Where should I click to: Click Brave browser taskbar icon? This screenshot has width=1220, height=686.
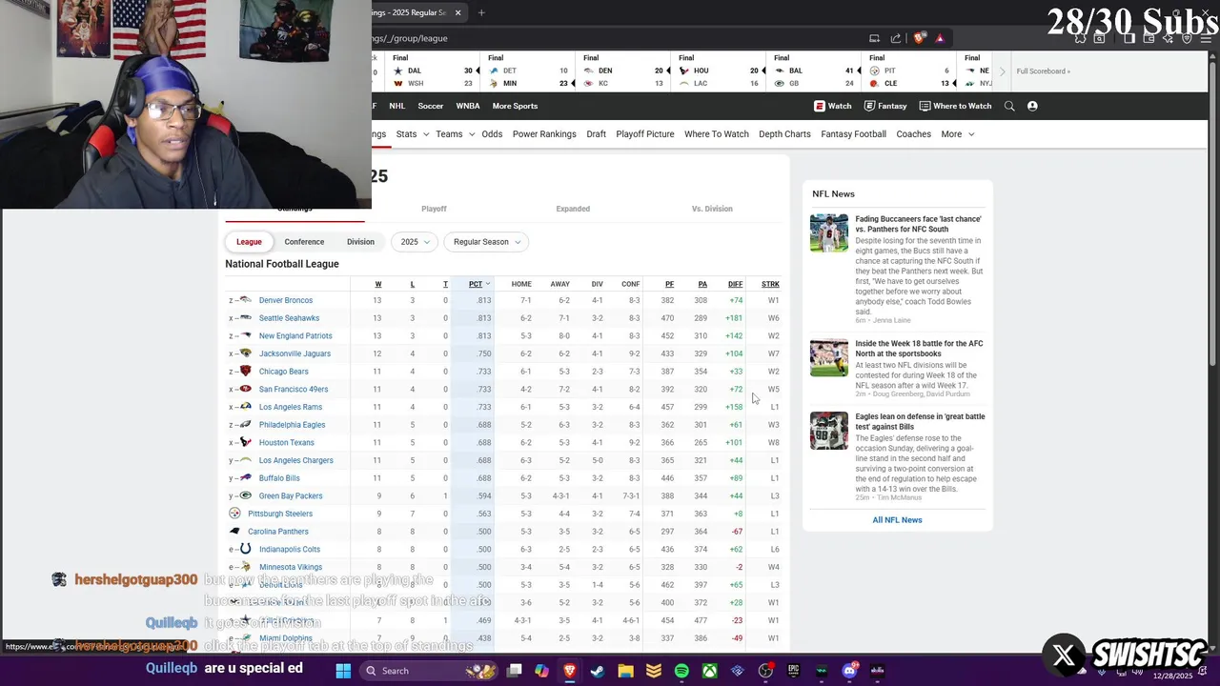(570, 671)
